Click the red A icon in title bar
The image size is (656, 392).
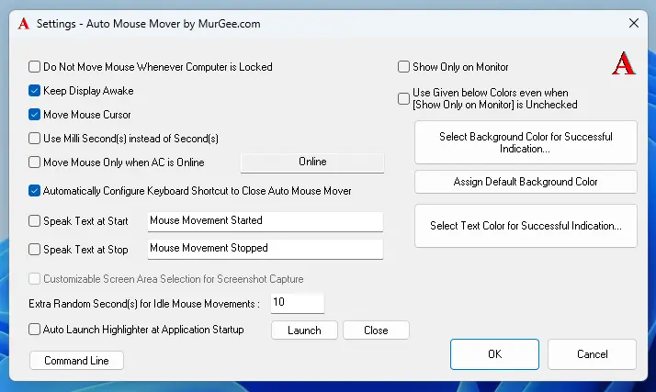[24, 24]
